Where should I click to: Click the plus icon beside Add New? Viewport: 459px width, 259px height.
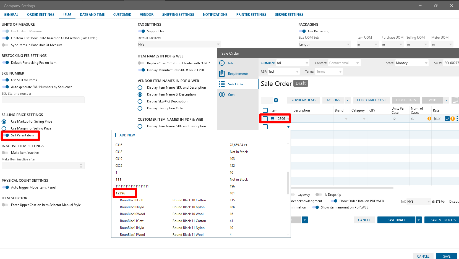116,135
